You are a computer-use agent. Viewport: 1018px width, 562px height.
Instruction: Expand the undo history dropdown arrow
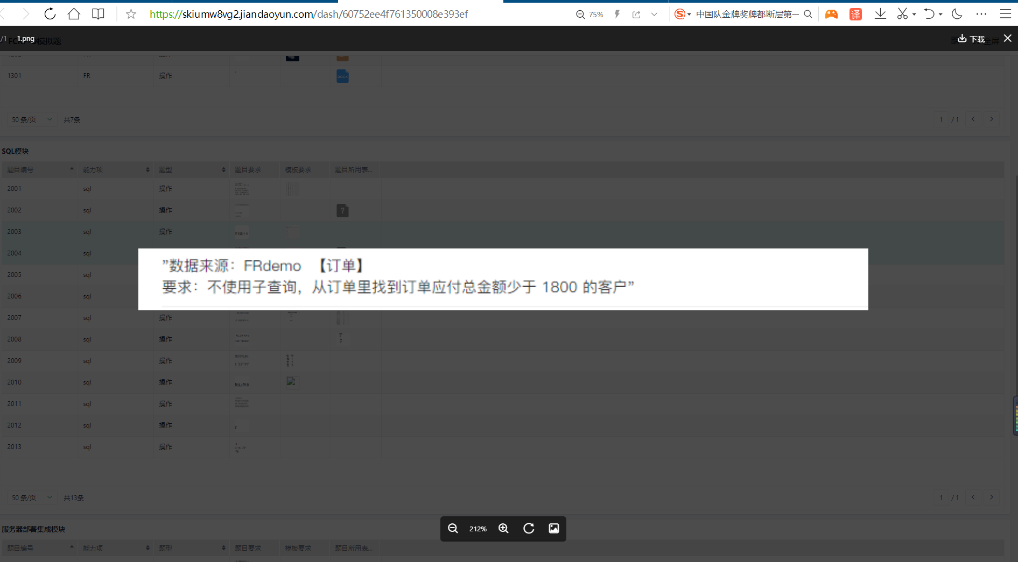coord(940,15)
